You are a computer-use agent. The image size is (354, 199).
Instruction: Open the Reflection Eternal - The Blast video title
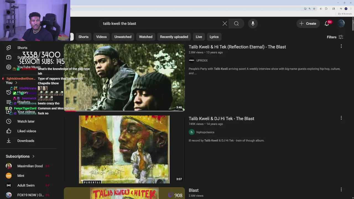point(237,47)
